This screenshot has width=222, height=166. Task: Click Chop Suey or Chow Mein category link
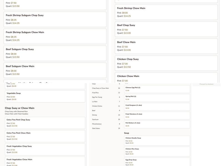100,88
